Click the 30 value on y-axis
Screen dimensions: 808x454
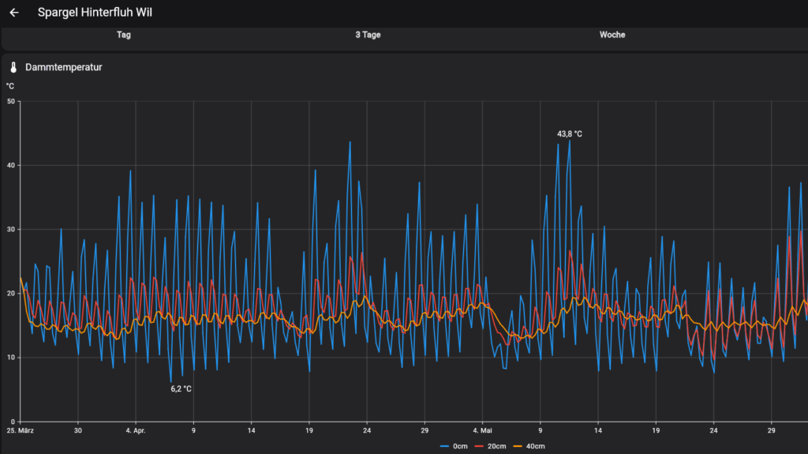click(x=11, y=229)
